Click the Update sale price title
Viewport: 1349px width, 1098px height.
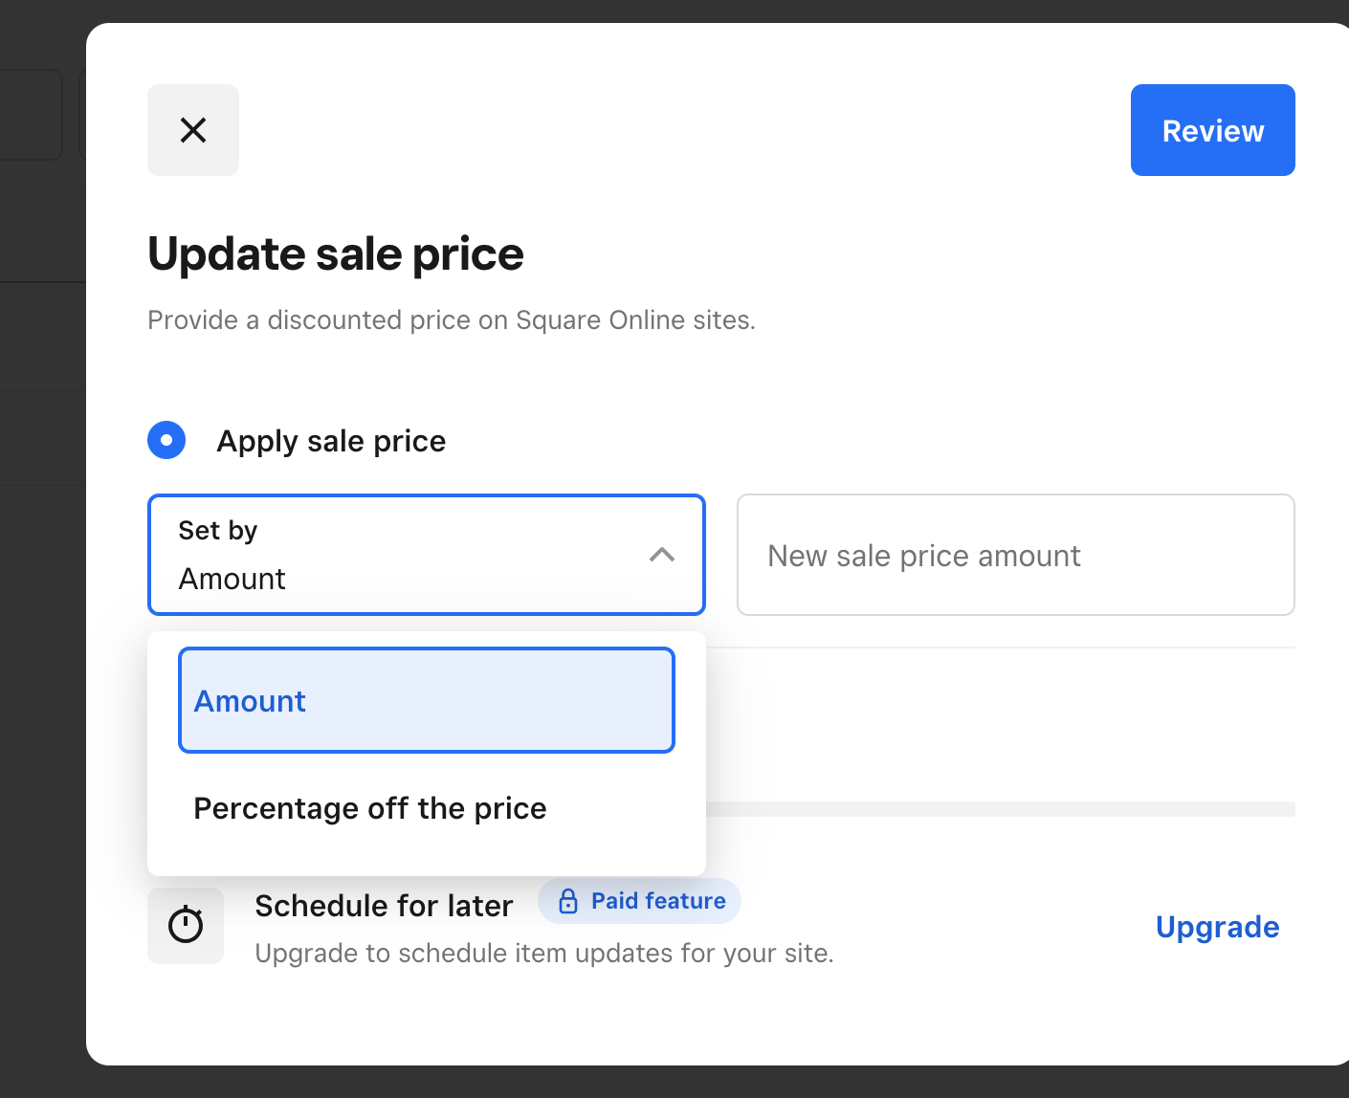336,254
